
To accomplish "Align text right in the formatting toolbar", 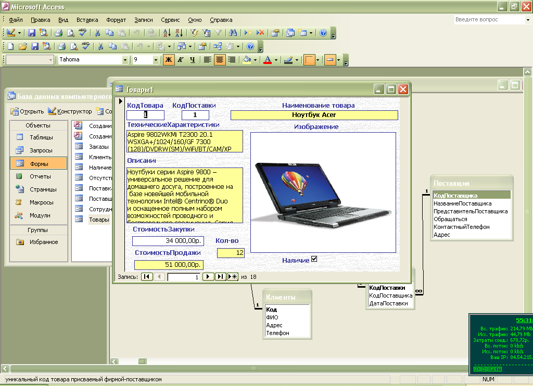I will point(232,60).
